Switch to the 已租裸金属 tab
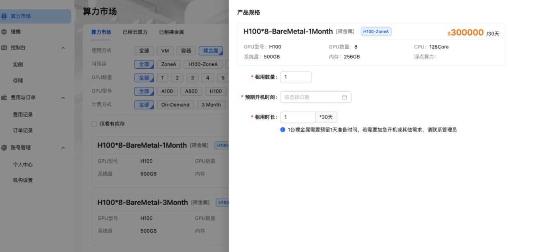 tap(171, 32)
